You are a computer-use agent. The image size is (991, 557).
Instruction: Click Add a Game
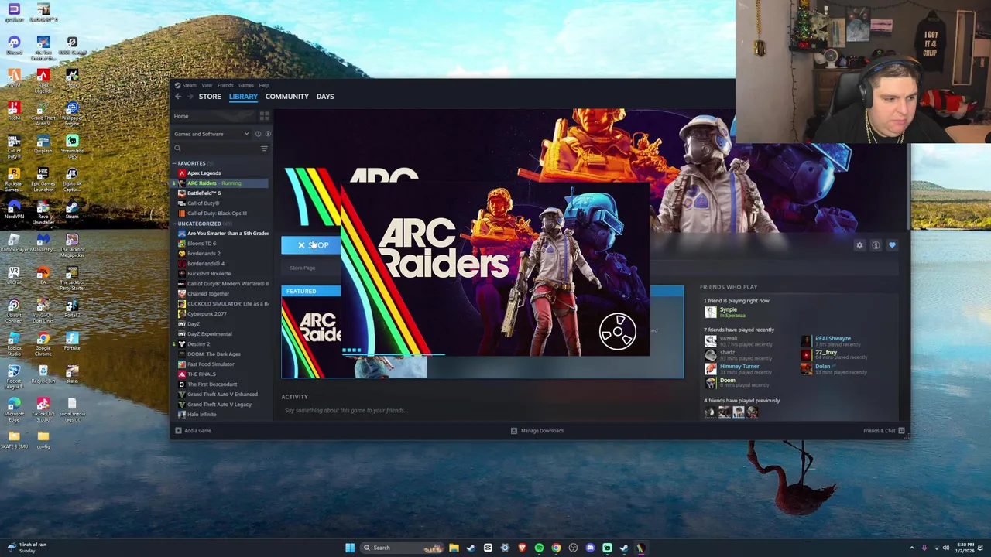(x=193, y=431)
